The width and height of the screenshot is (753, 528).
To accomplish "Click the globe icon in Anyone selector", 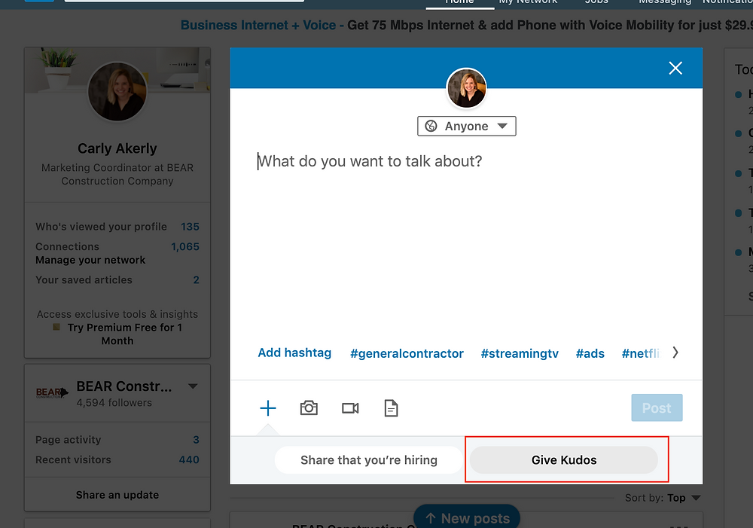I will click(431, 126).
